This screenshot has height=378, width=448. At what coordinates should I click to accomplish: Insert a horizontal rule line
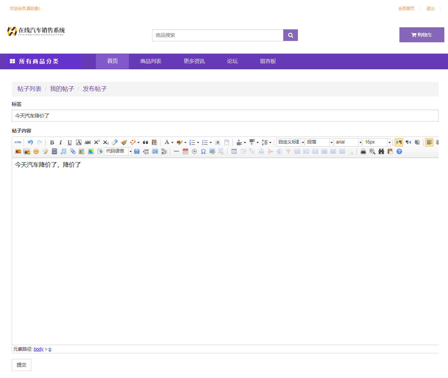click(176, 152)
